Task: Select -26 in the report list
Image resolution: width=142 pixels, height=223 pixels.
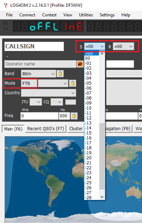Action: 92,187
